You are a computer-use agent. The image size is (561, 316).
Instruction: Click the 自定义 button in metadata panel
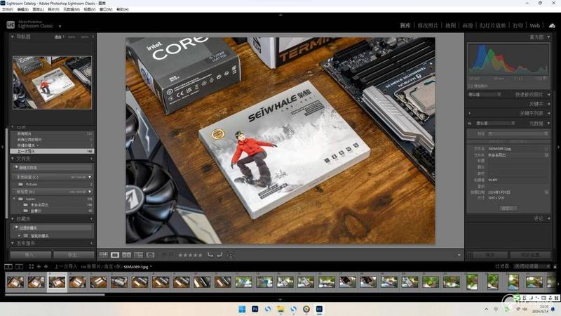[508, 208]
